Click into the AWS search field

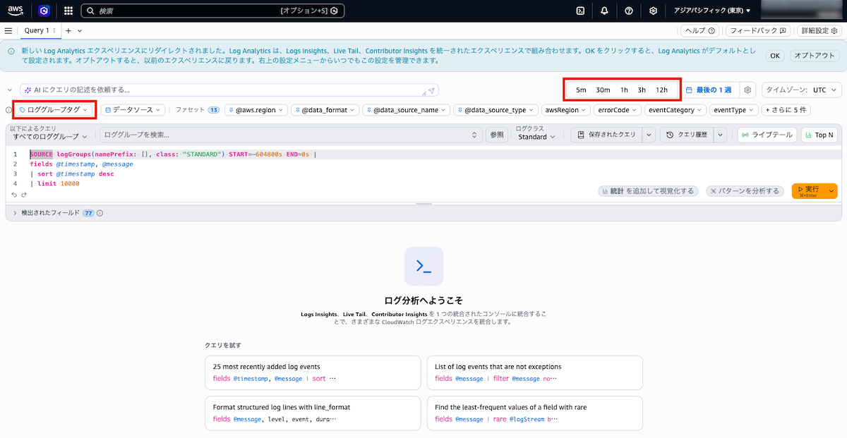pos(212,11)
